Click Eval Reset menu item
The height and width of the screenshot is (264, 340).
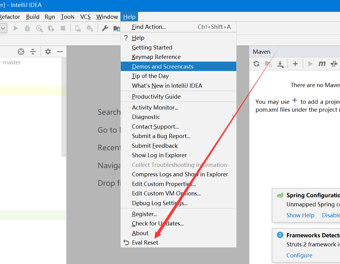point(179,242)
